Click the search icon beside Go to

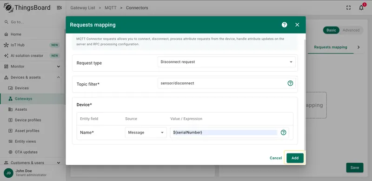[x=6, y=22]
